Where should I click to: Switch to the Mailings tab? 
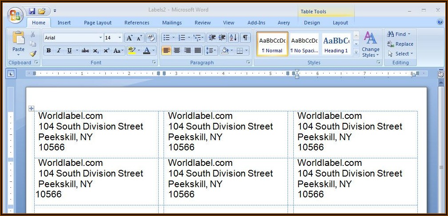coord(172,23)
